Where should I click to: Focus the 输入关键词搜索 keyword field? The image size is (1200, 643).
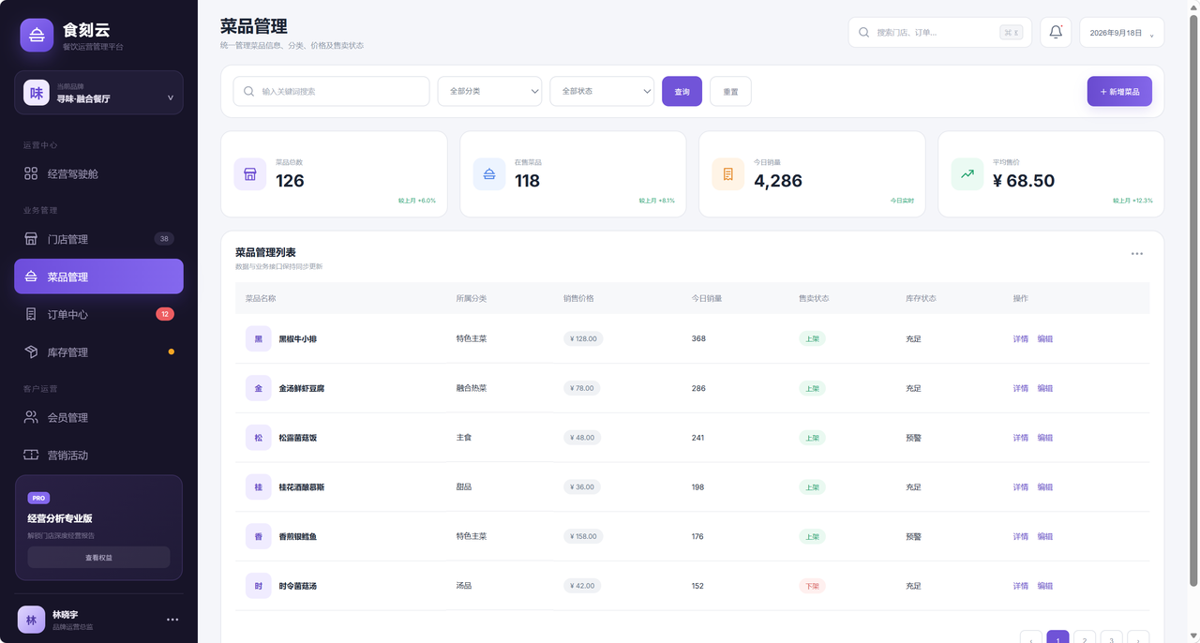click(x=331, y=91)
